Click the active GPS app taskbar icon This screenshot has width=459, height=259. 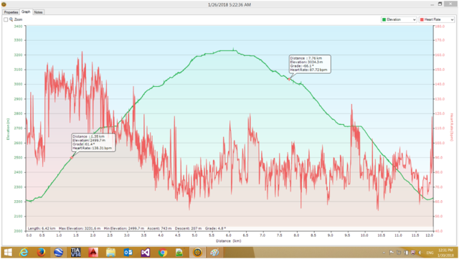tap(197, 253)
